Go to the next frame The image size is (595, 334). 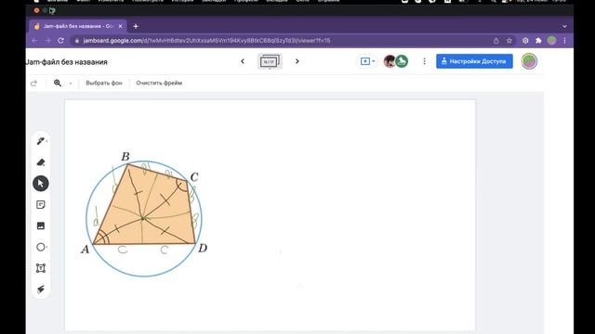[x=297, y=61]
